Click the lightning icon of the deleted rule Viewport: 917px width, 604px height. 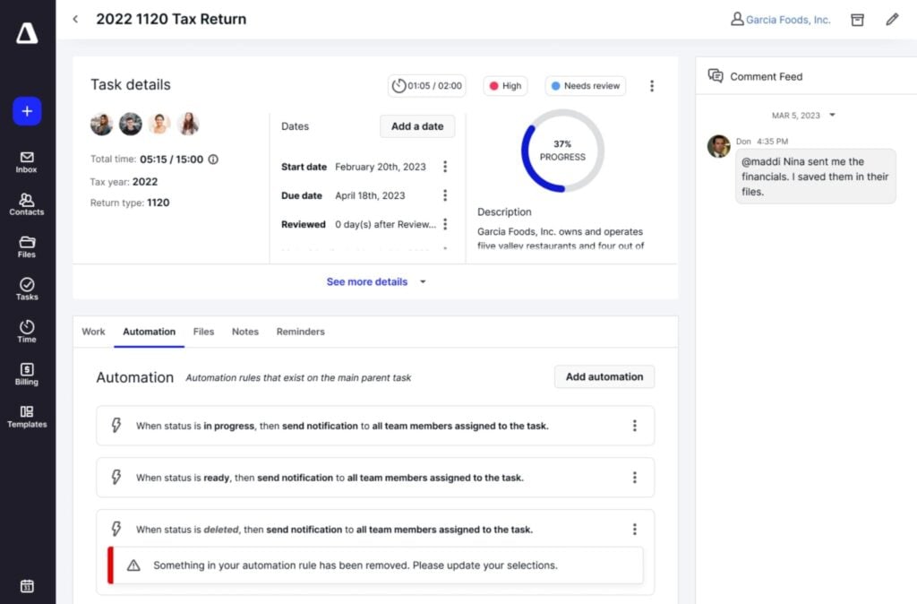pyautogui.click(x=116, y=529)
